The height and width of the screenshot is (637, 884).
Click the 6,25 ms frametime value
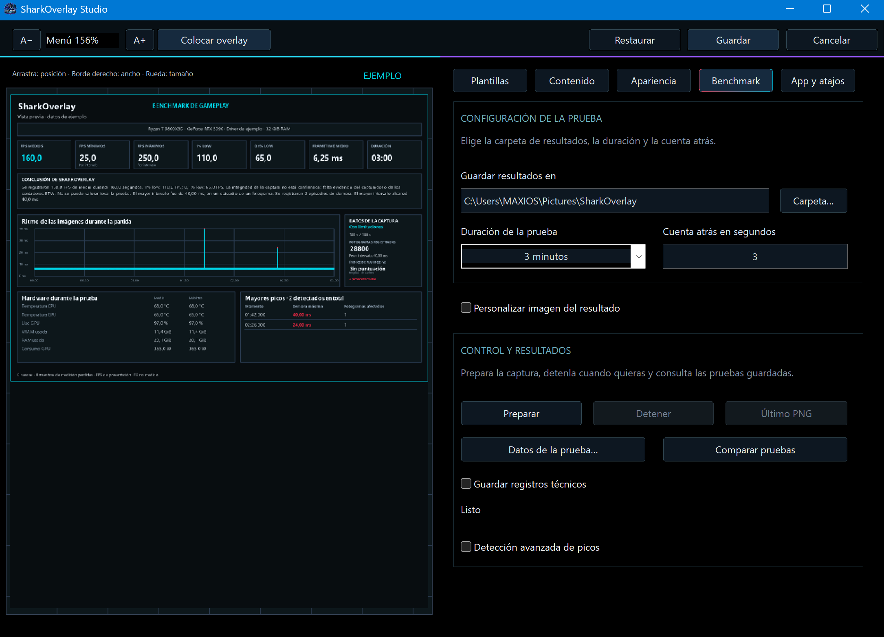(328, 158)
